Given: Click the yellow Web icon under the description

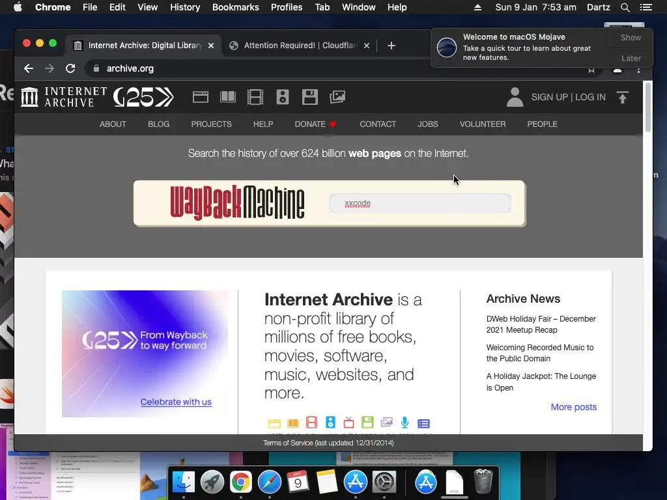Looking at the screenshot, I should [x=274, y=423].
